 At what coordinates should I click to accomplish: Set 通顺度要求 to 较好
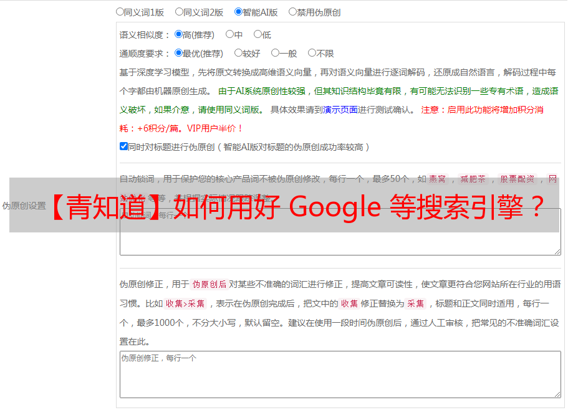pyautogui.click(x=238, y=53)
